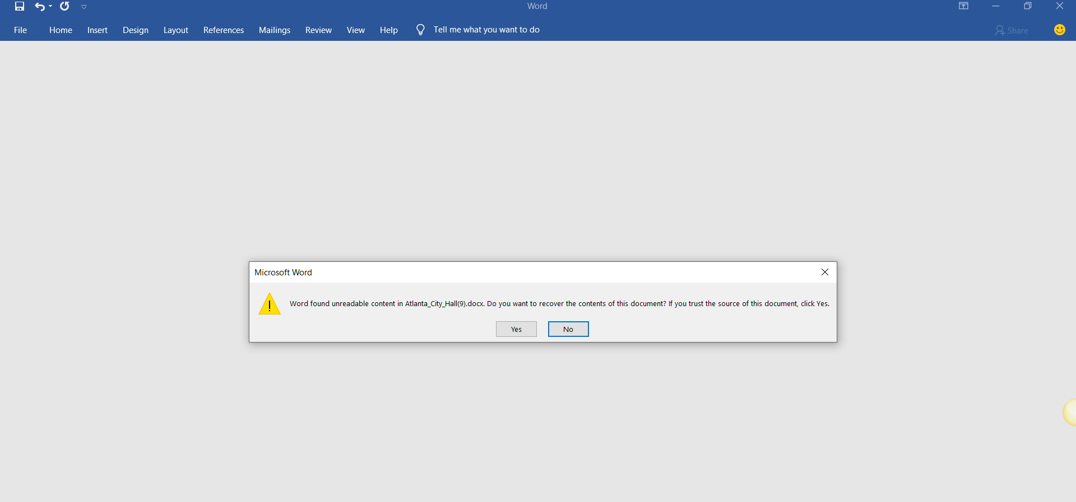The image size is (1076, 502).
Task: Open the Undo history dropdown arrow
Action: pyautogui.click(x=50, y=6)
